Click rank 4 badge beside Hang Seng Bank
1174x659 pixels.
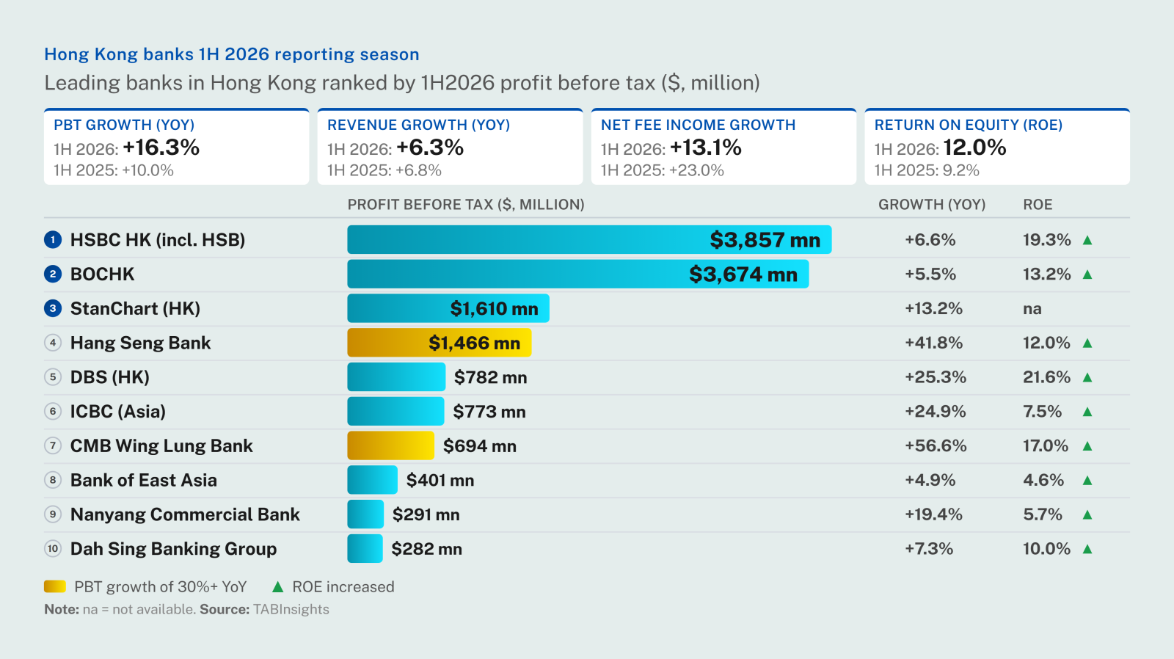coord(53,343)
